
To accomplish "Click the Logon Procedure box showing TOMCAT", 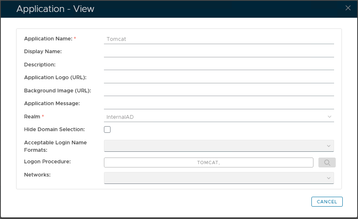I will tap(208, 162).
